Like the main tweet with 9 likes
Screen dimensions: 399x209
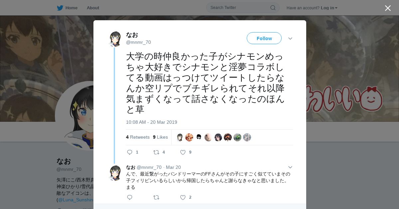point(183,152)
